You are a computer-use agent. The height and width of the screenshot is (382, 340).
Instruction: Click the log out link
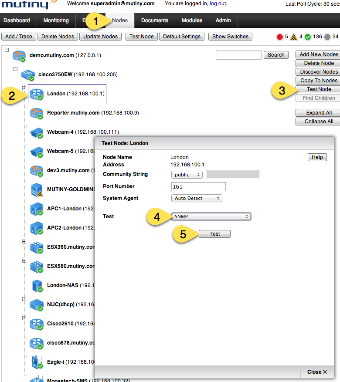click(x=218, y=3)
